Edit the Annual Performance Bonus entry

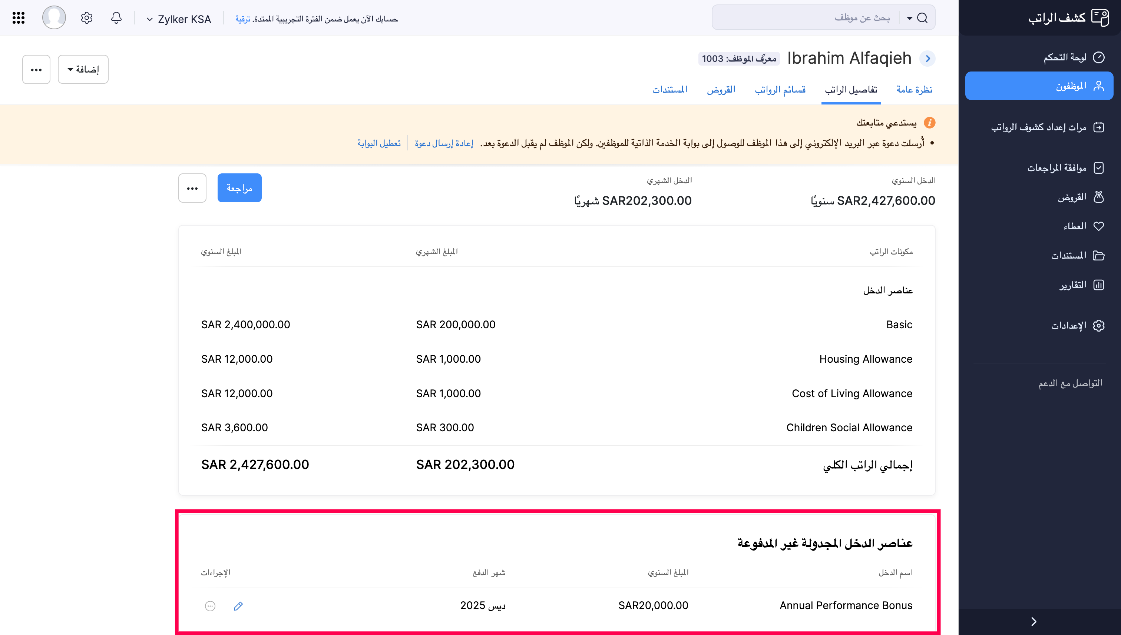coord(238,606)
